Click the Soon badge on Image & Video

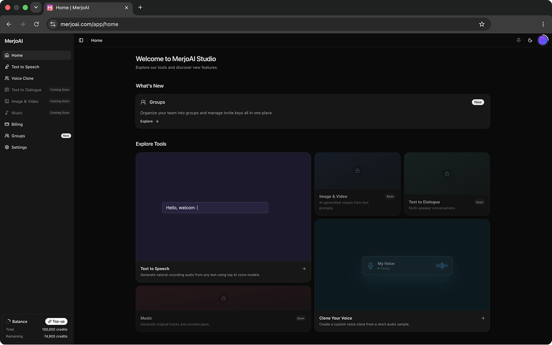[390, 196]
